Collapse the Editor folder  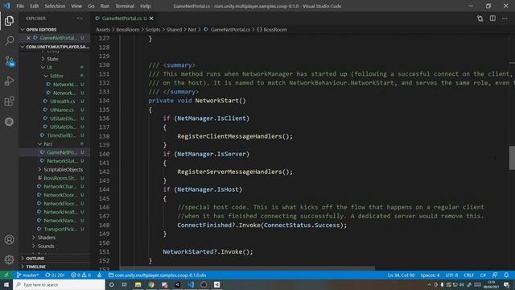[56, 76]
